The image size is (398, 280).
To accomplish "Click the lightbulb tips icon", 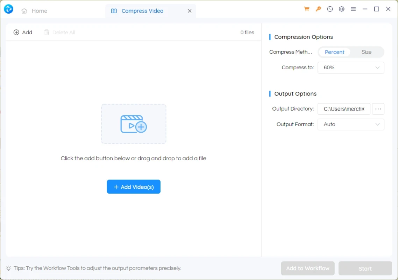I will click(x=9, y=268).
